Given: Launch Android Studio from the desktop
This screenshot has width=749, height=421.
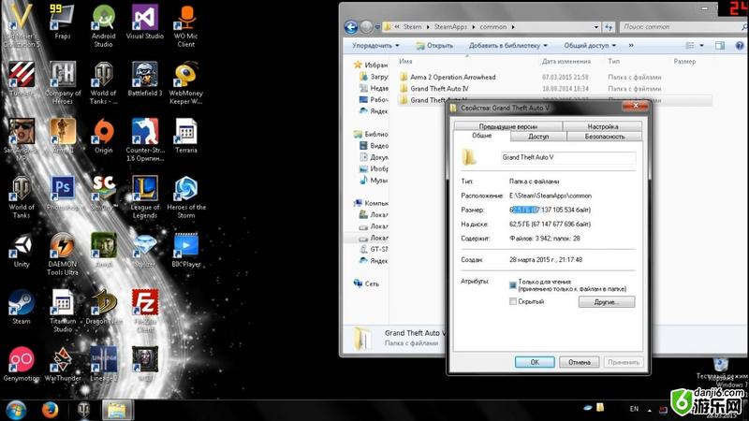Looking at the screenshot, I should tap(104, 26).
